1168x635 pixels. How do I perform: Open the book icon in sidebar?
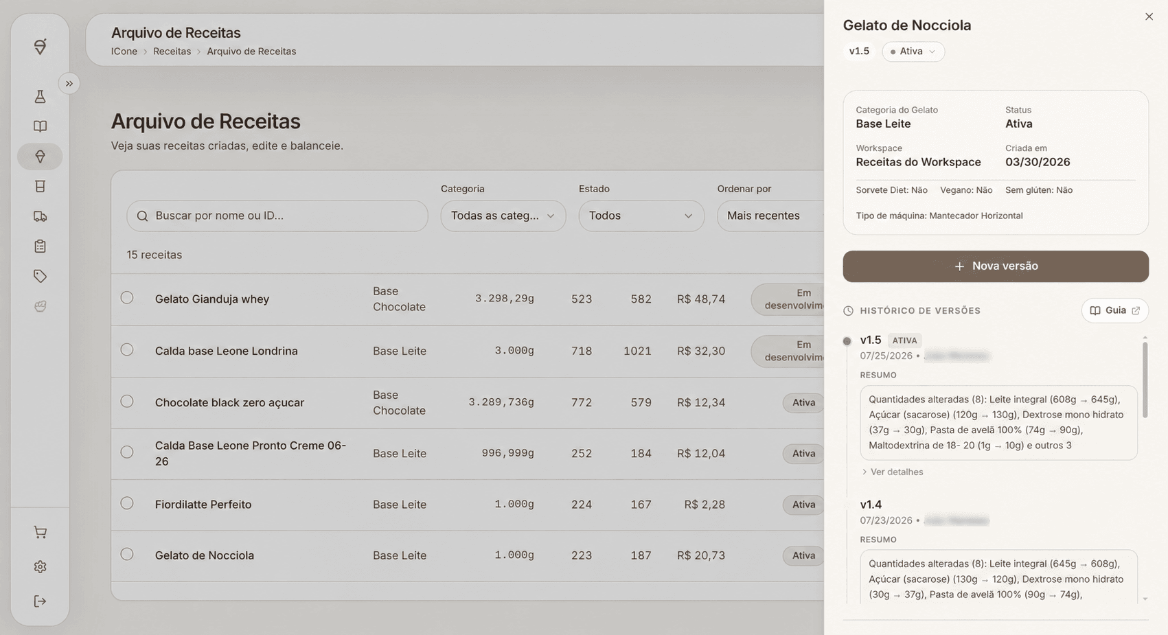(40, 126)
